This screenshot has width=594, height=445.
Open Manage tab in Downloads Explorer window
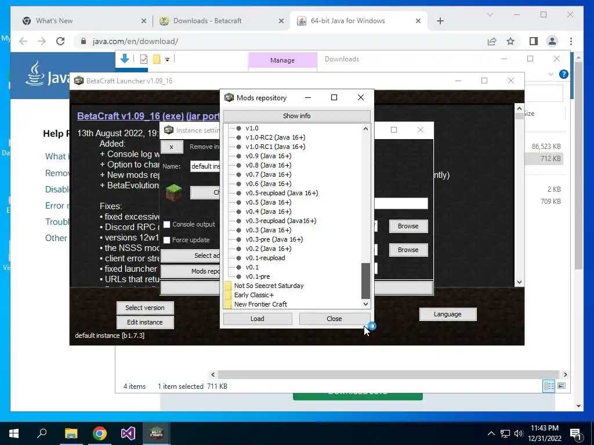point(282,60)
